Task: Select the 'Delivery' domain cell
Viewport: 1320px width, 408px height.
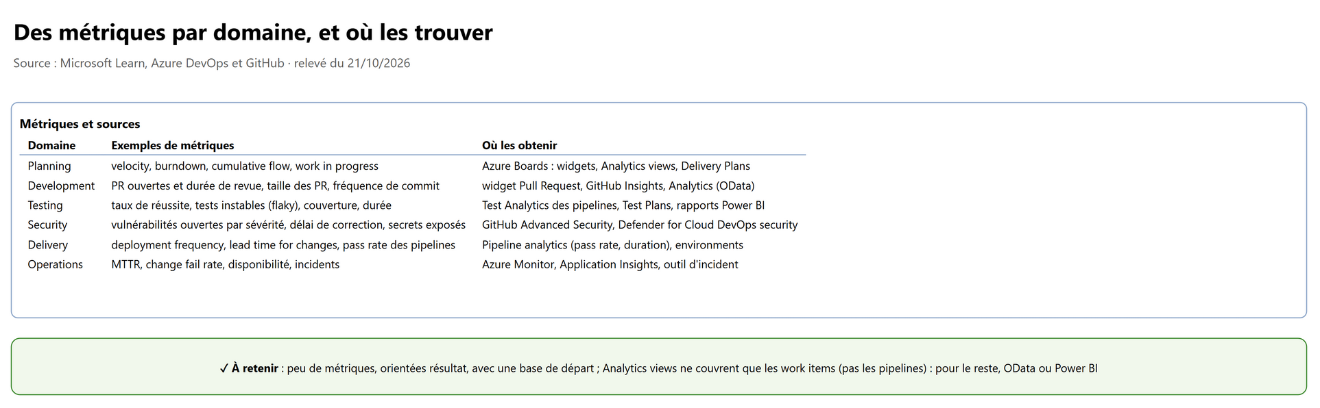Action: pyautogui.click(x=48, y=244)
